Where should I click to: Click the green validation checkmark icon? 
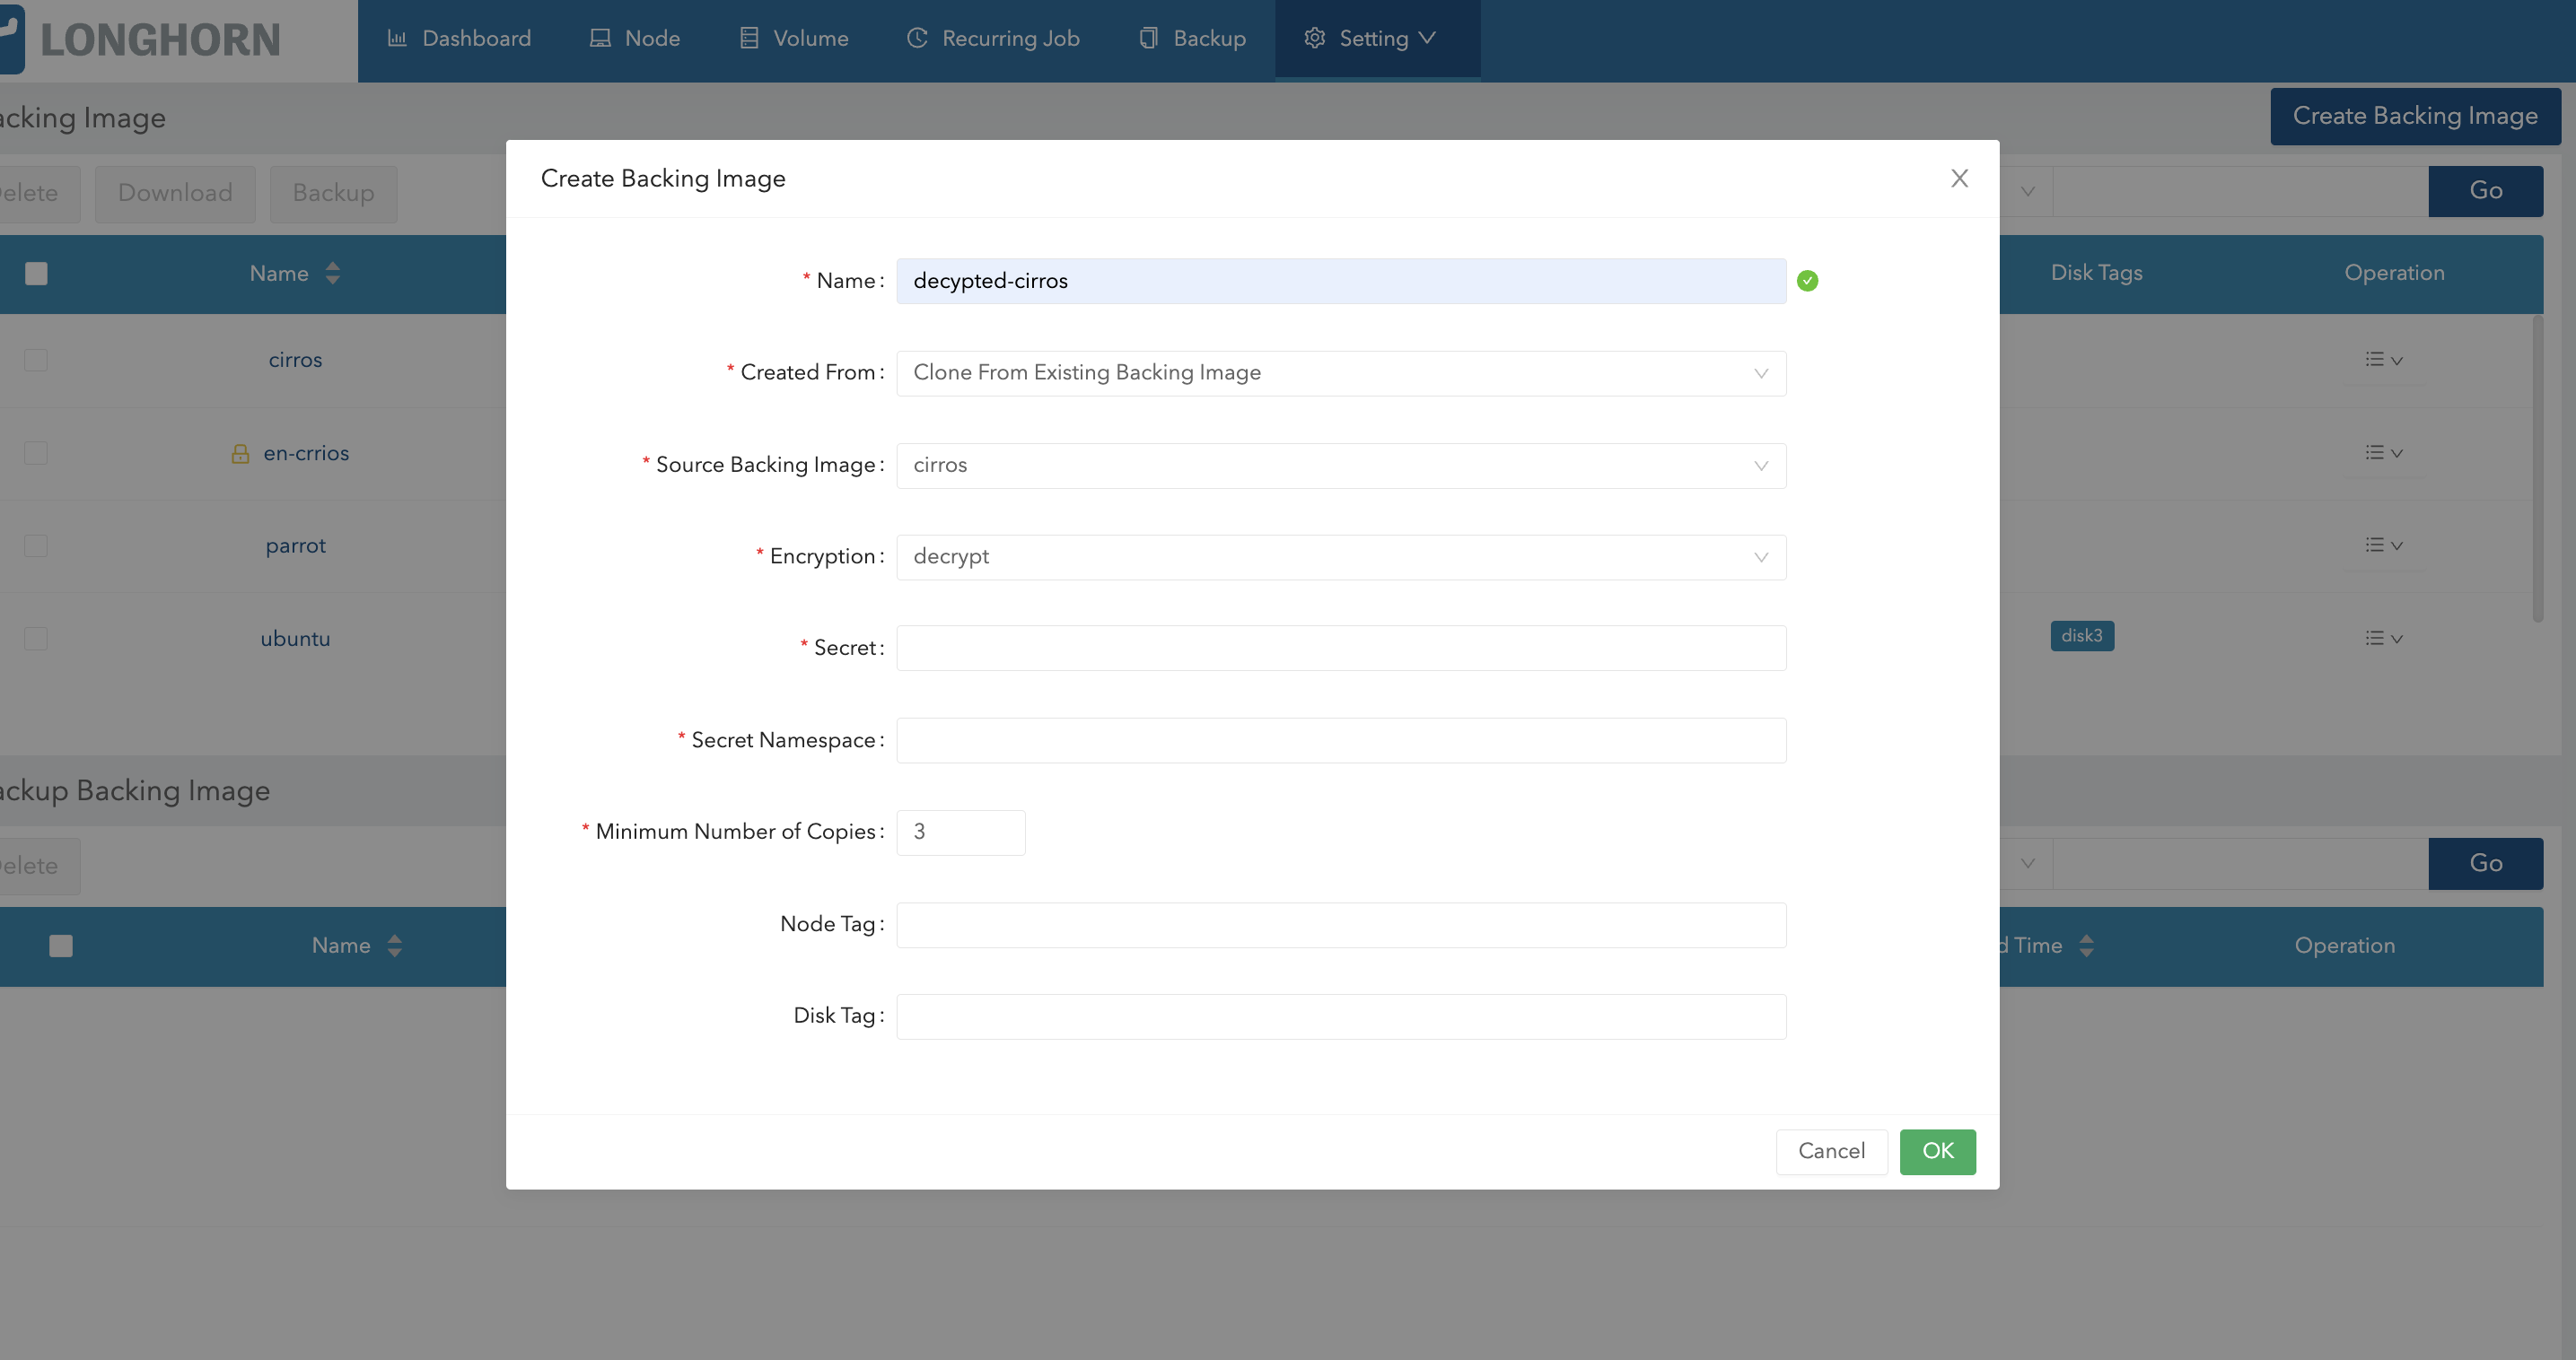point(1807,282)
